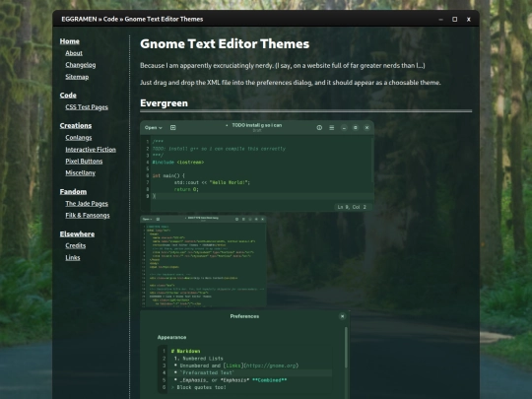Click the info icon in first editor header
This screenshot has height=399, width=532.
click(x=319, y=127)
